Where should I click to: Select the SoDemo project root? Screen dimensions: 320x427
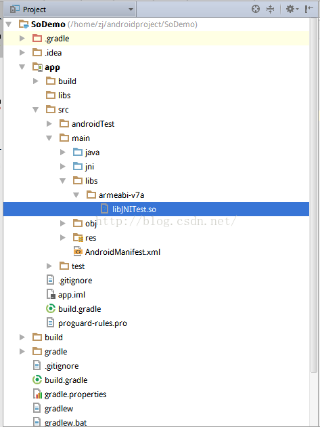(48, 24)
